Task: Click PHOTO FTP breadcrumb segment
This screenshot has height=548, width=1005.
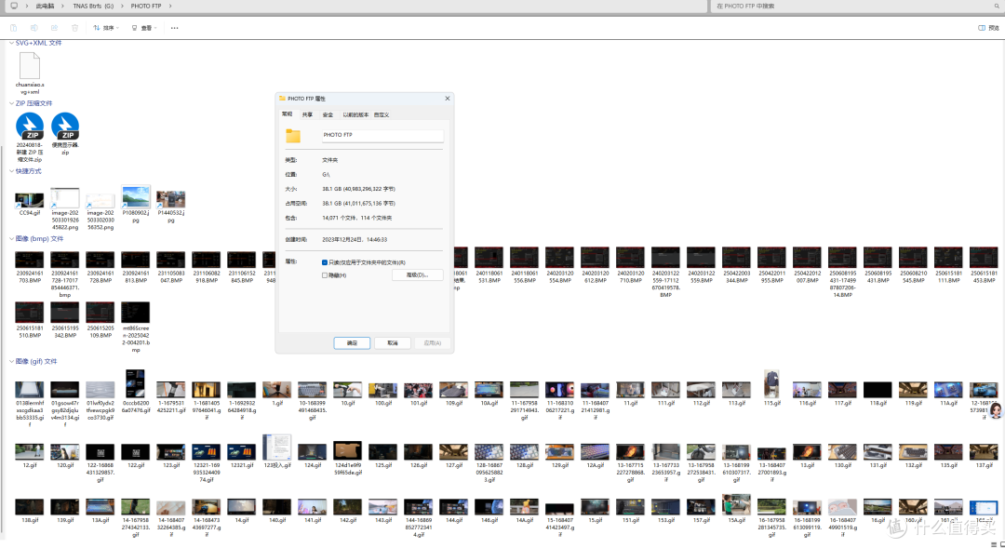Action: (x=146, y=6)
